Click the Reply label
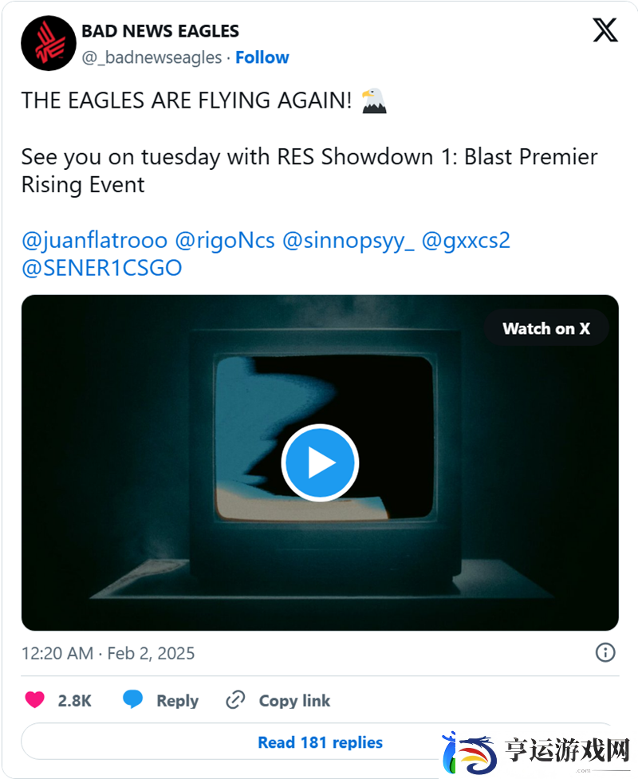The width and height of the screenshot is (638, 779). point(177,701)
